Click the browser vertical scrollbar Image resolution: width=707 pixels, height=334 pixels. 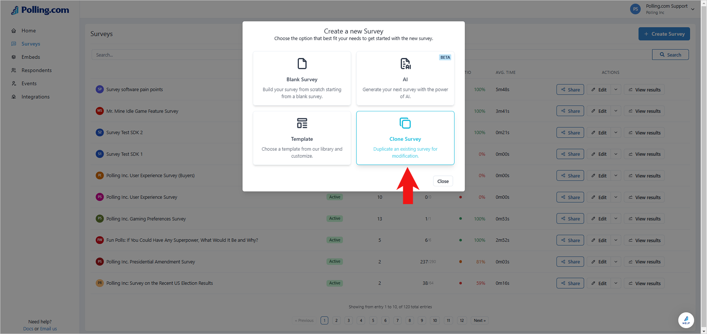[x=704, y=167]
